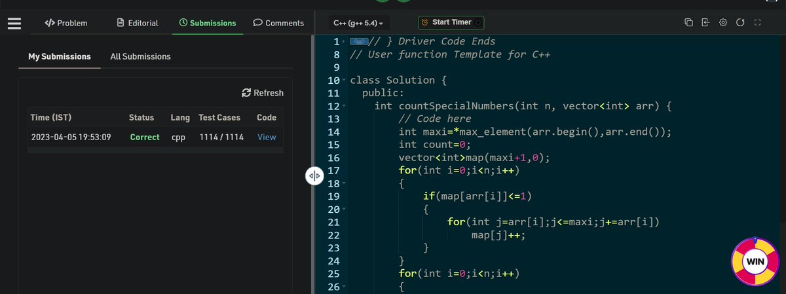Click the copy code icon

click(x=688, y=23)
